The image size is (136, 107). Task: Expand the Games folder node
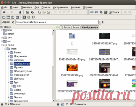pos(9,97)
